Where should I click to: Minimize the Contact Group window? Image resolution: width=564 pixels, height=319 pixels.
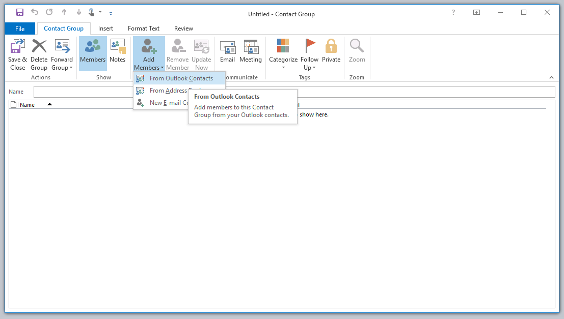pyautogui.click(x=500, y=12)
